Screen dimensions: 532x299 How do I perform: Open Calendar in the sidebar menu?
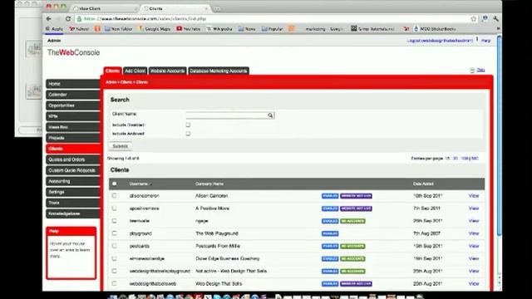pyautogui.click(x=73, y=95)
